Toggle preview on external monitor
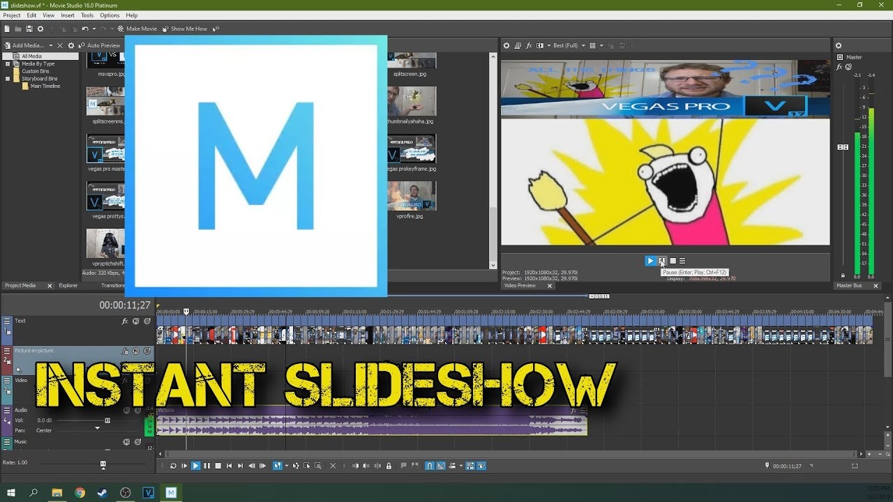This screenshot has width=893, height=502. tap(518, 45)
